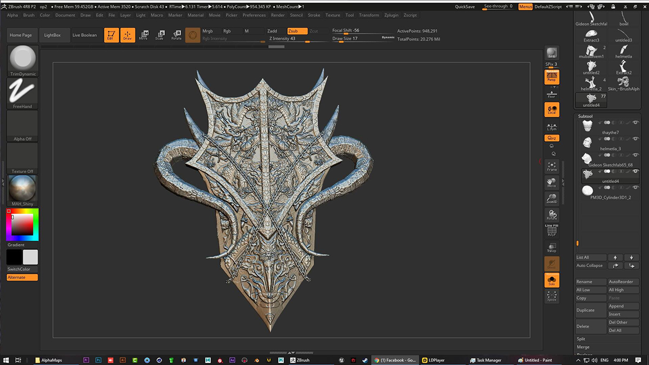Screen dimensions: 649x365
Task: Toggle Persp perspective mode
Action: click(x=552, y=77)
